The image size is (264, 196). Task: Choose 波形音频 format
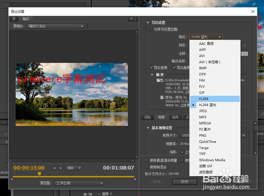coord(215,172)
